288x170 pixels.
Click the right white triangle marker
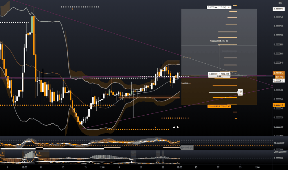pyautogui.click(x=178, y=127)
